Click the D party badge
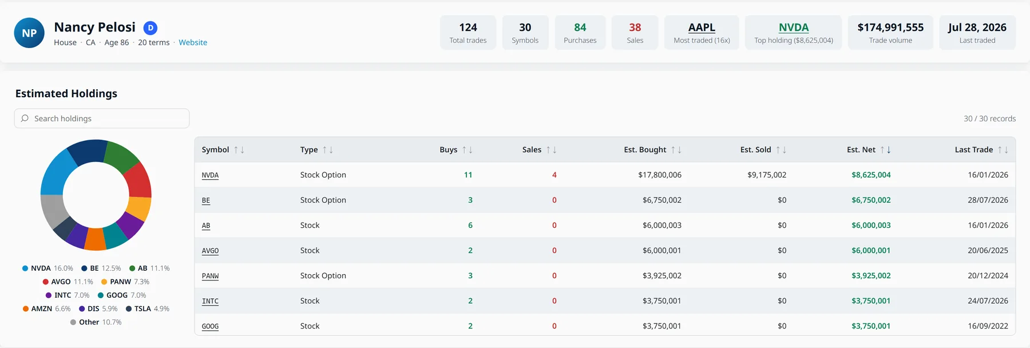This screenshot has width=1030, height=348. coord(150,27)
